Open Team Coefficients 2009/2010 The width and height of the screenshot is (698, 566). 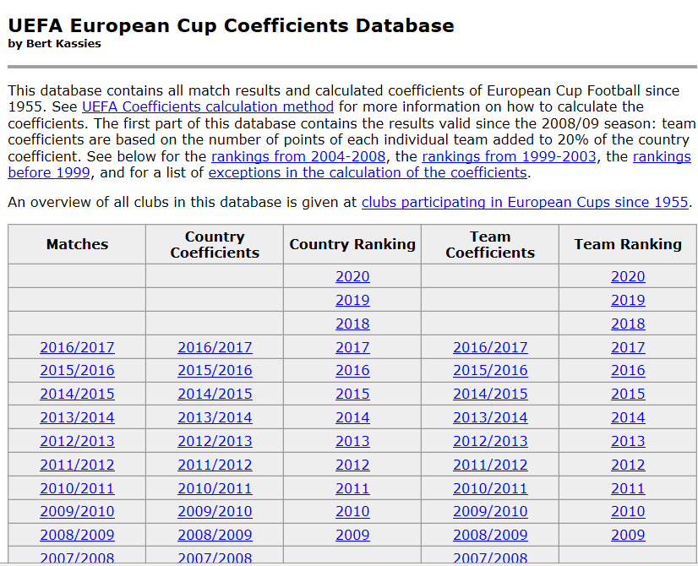pos(491,511)
